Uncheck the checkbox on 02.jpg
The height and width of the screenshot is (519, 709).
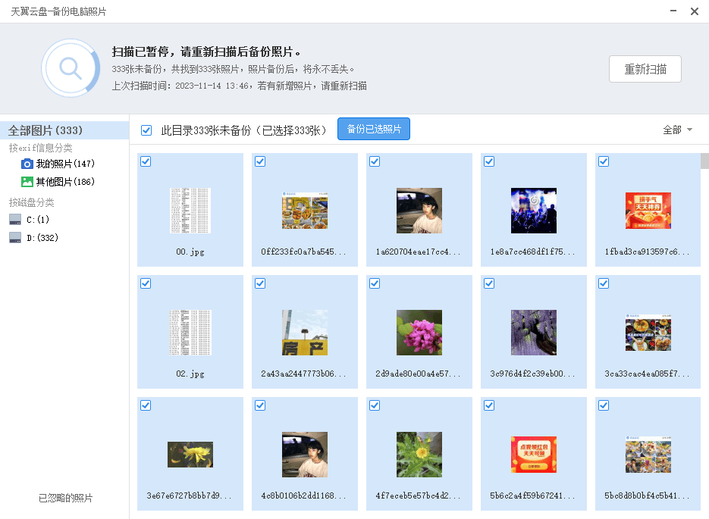(x=146, y=283)
